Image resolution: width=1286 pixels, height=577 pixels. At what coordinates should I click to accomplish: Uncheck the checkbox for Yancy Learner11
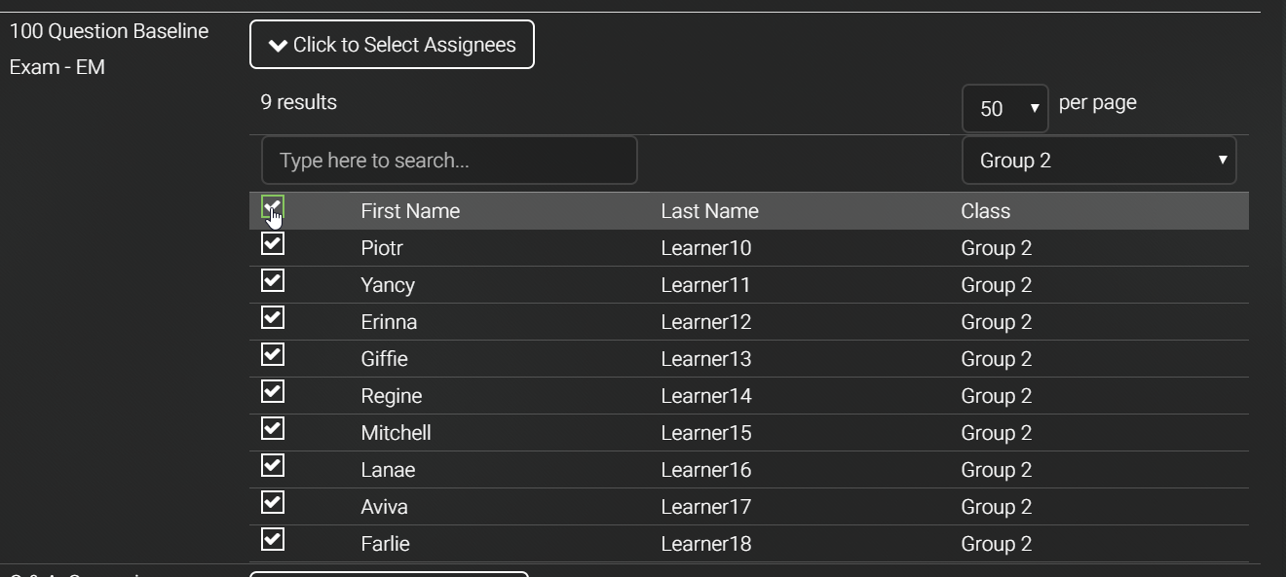click(x=273, y=281)
